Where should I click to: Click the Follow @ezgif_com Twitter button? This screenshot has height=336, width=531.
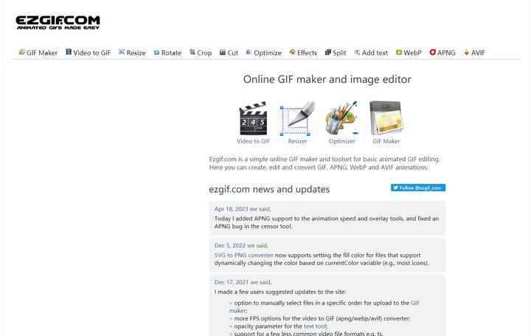418,188
